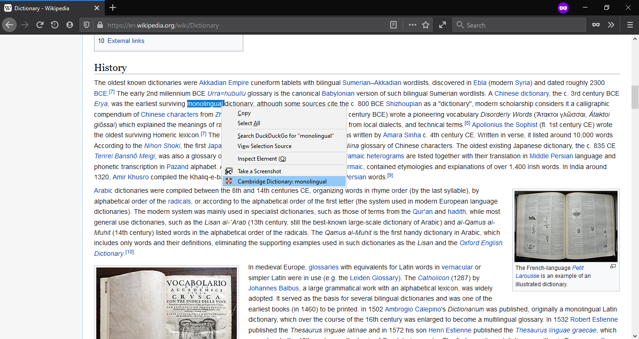
Task: Click the open-book Petit Larousse thumbnail
Action: [x=566, y=226]
